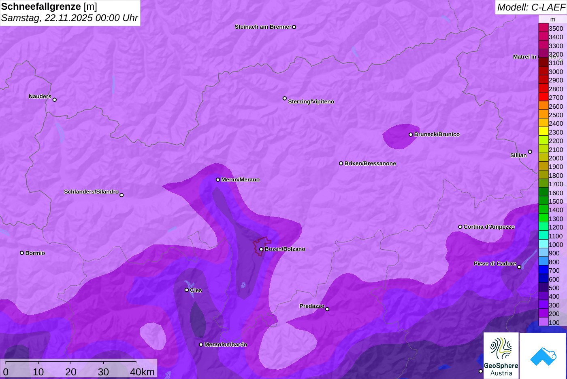This screenshot has height=379, width=567.
Task: Click the Schlanders/Silandro marker dot
Action: tap(122, 195)
